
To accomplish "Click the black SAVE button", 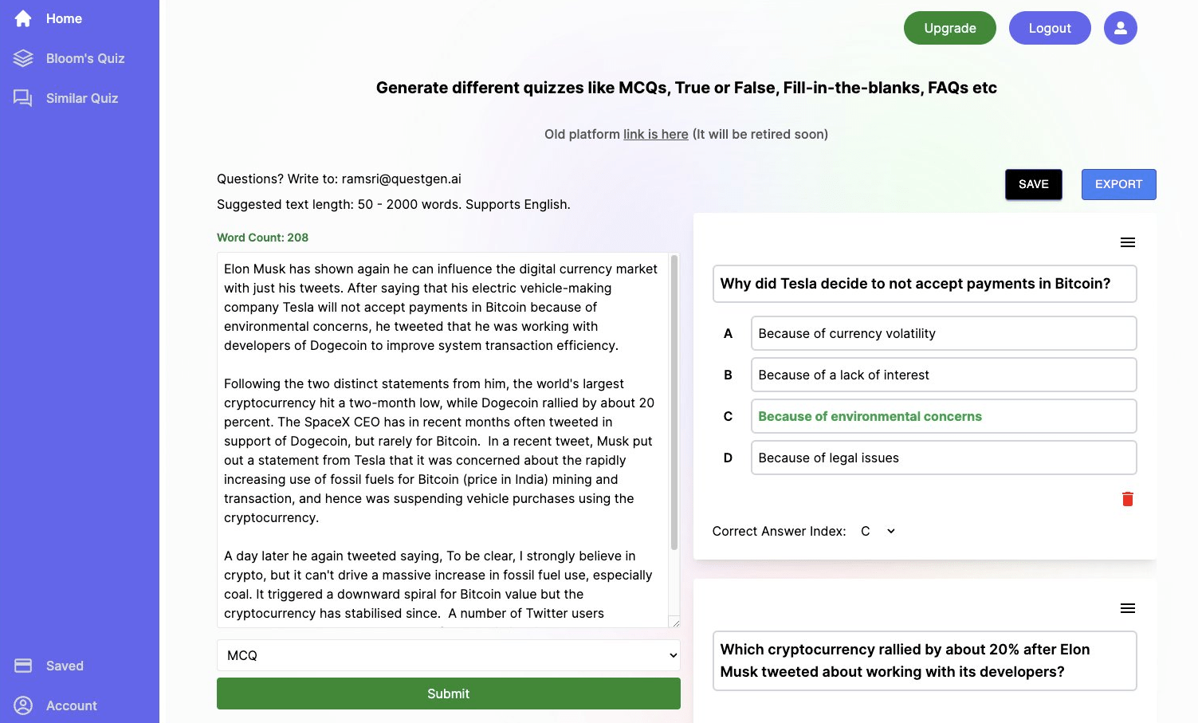I will point(1033,184).
